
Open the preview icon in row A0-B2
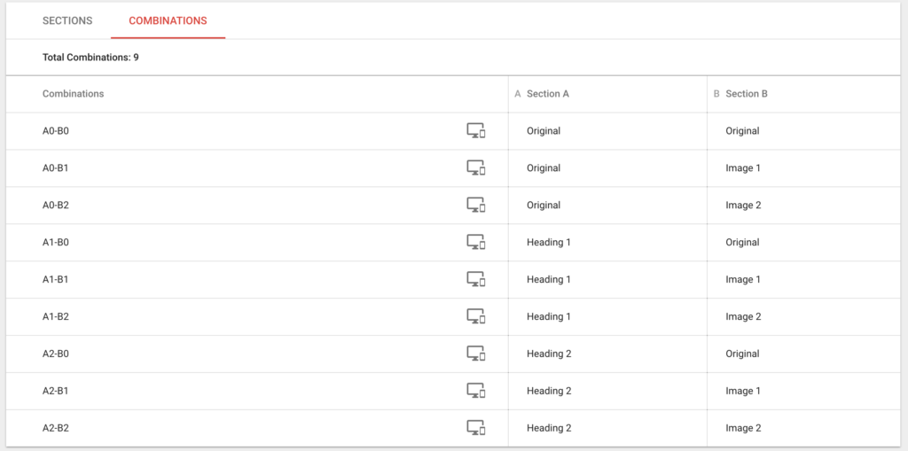coord(476,206)
